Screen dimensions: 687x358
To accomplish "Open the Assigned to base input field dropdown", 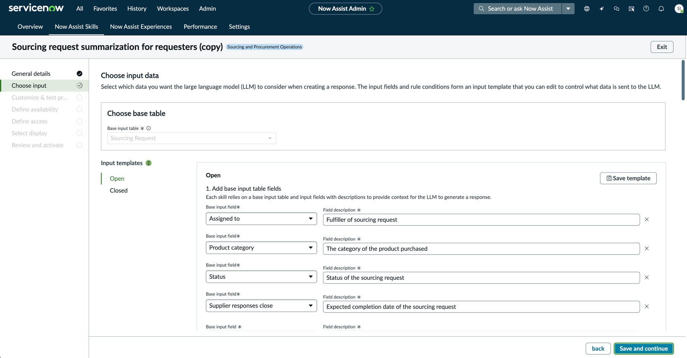I will tap(261, 218).
